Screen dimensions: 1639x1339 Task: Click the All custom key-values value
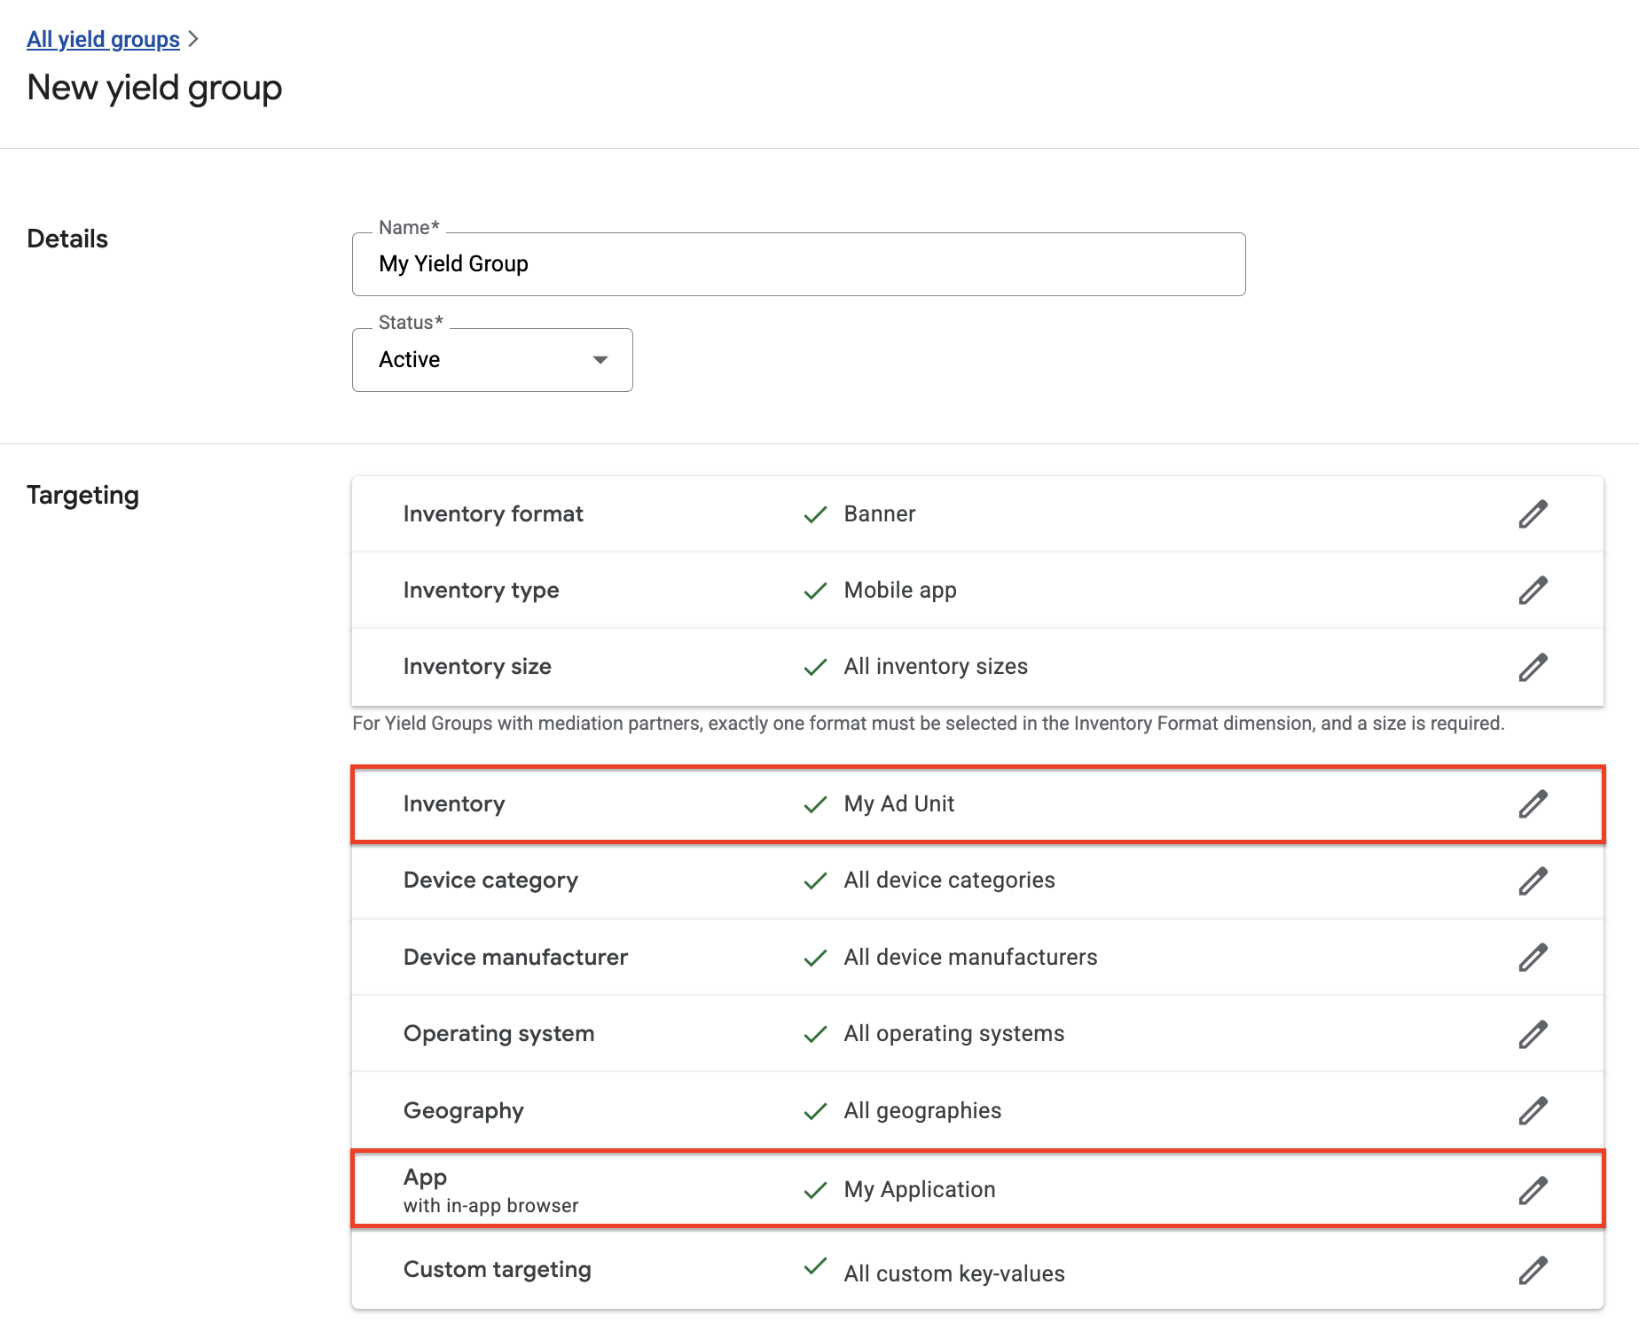pos(954,1274)
